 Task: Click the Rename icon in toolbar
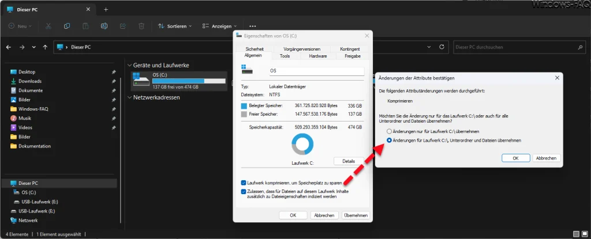coord(104,26)
